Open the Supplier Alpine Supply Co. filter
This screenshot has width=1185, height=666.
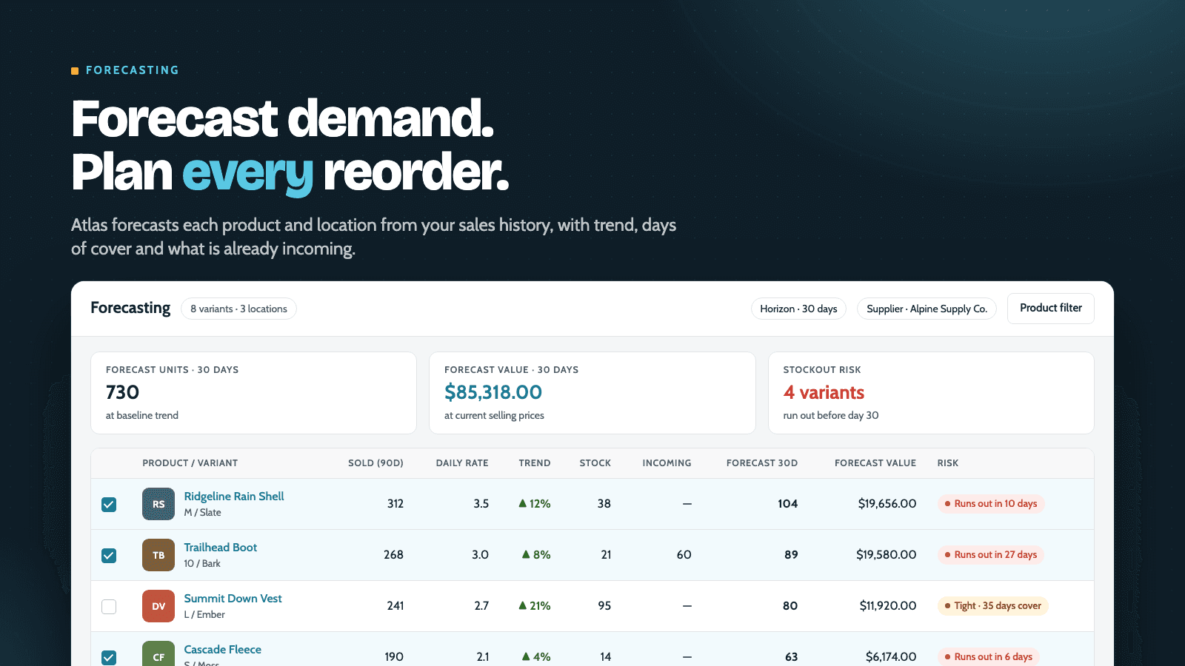click(x=927, y=309)
